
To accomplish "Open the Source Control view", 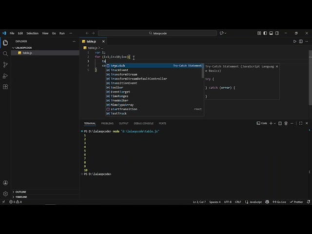I will pyautogui.click(x=5, y=65).
